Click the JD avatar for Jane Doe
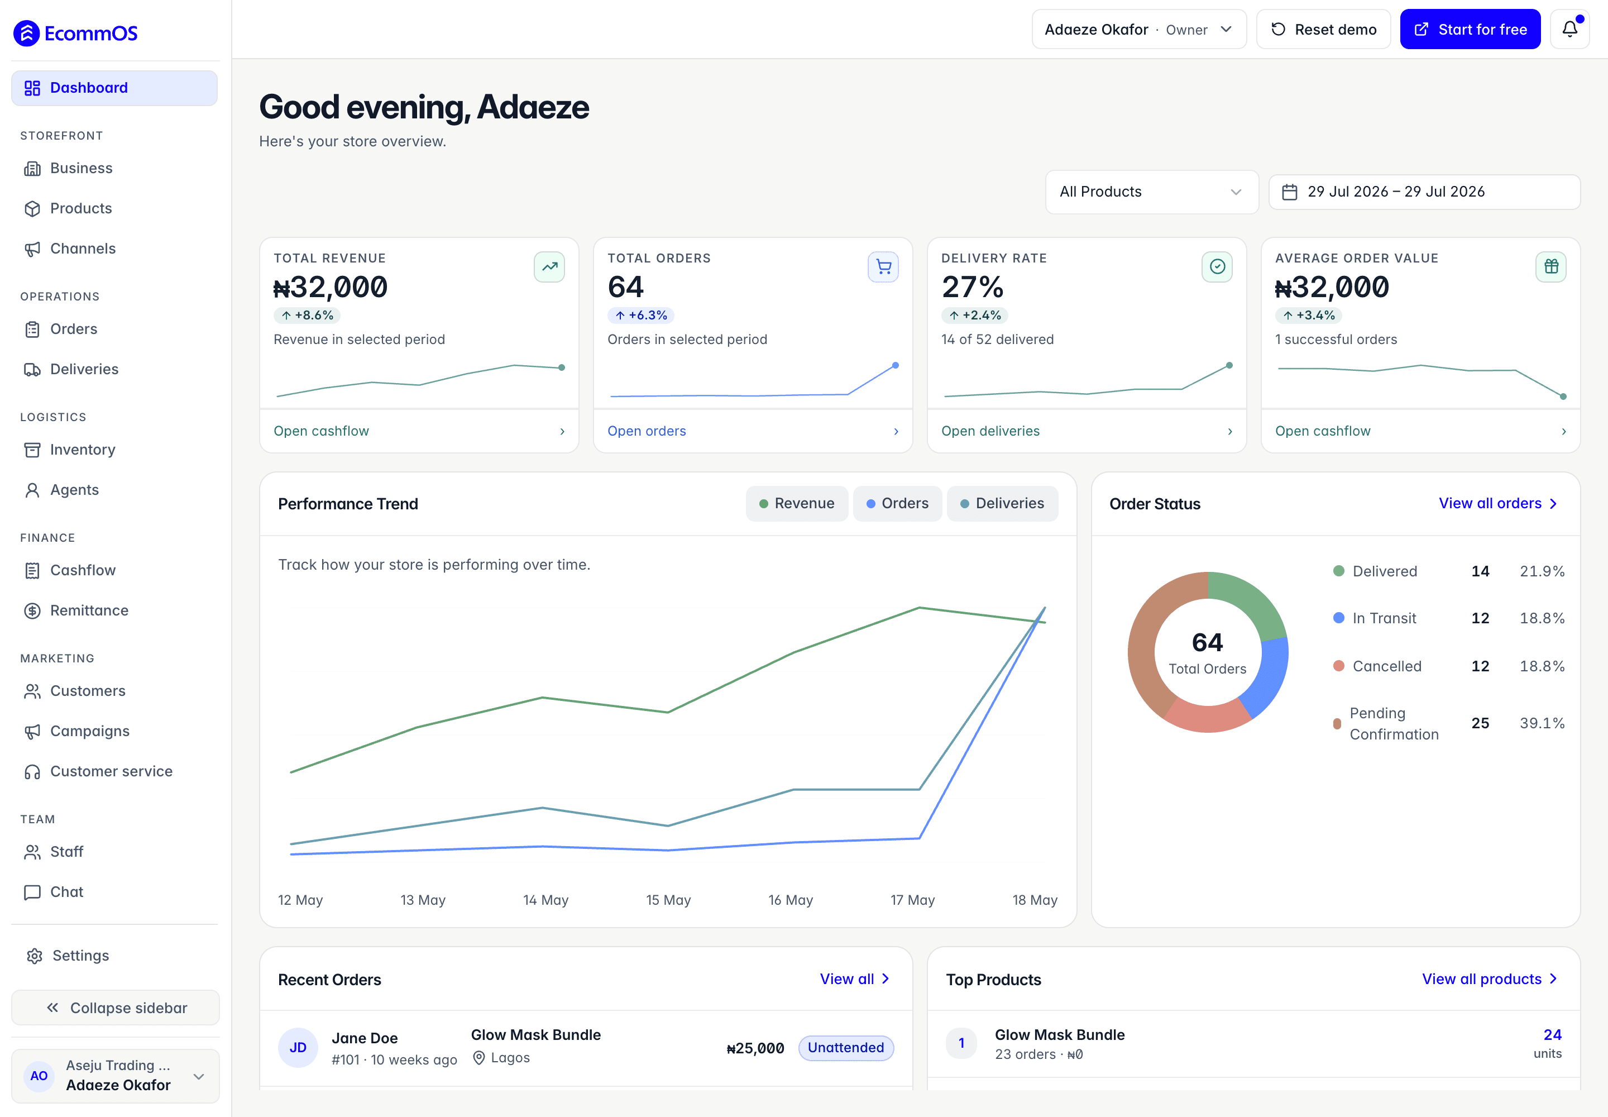The width and height of the screenshot is (1608, 1117). 298,1048
